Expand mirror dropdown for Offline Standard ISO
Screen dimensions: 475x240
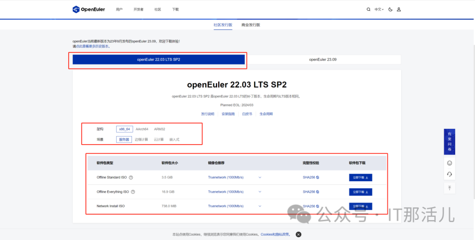(260, 178)
